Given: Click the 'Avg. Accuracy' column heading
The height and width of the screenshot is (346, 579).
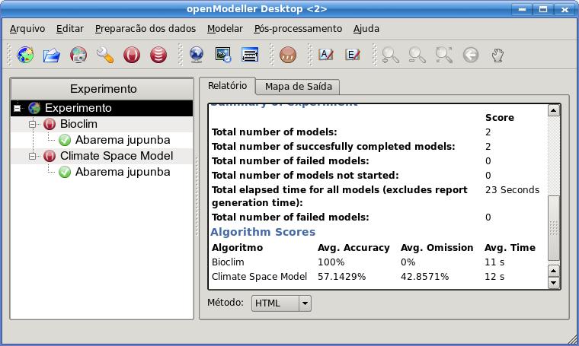Looking at the screenshot, I should pos(353,248).
